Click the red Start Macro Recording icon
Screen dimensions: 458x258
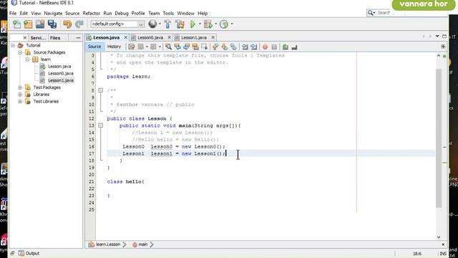pos(265,47)
